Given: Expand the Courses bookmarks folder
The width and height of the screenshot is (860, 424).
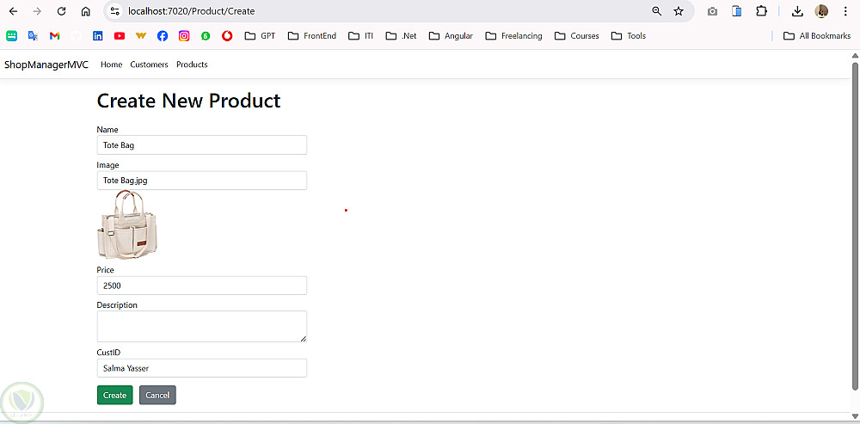Looking at the screenshot, I should coord(576,35).
